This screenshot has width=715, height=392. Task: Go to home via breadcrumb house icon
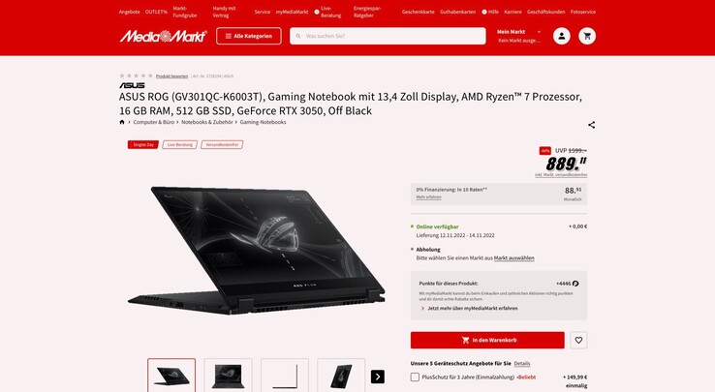(122, 122)
